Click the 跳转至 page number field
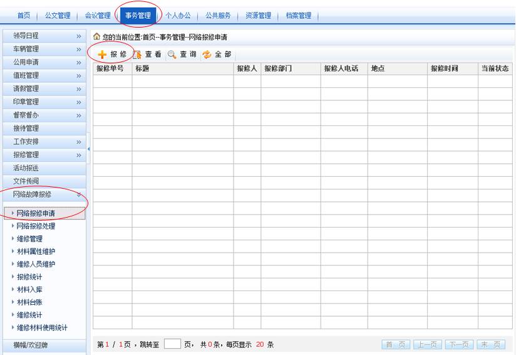The height and width of the screenshot is (355, 516). point(172,344)
